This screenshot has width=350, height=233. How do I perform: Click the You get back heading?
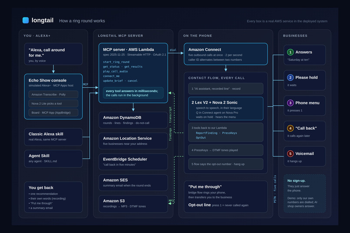(x=41, y=188)
